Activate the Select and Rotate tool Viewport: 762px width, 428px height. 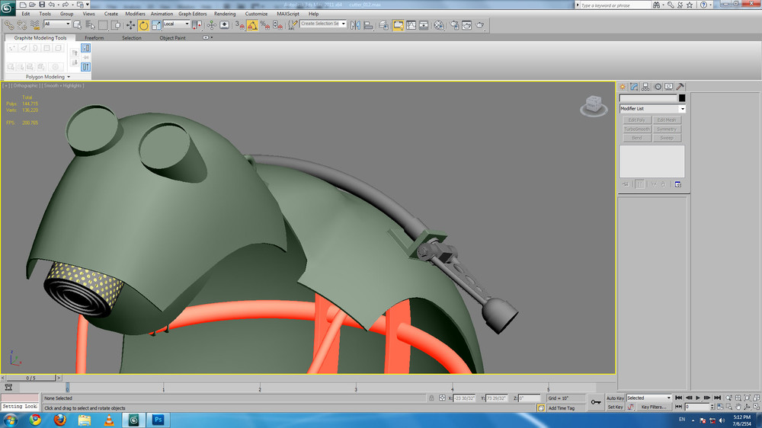(143, 24)
